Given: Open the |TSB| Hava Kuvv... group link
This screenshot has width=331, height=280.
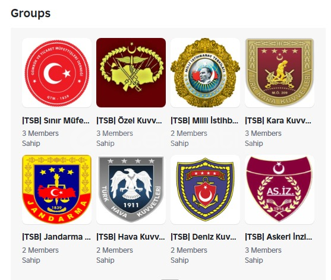Looking at the screenshot, I should click(x=131, y=237).
